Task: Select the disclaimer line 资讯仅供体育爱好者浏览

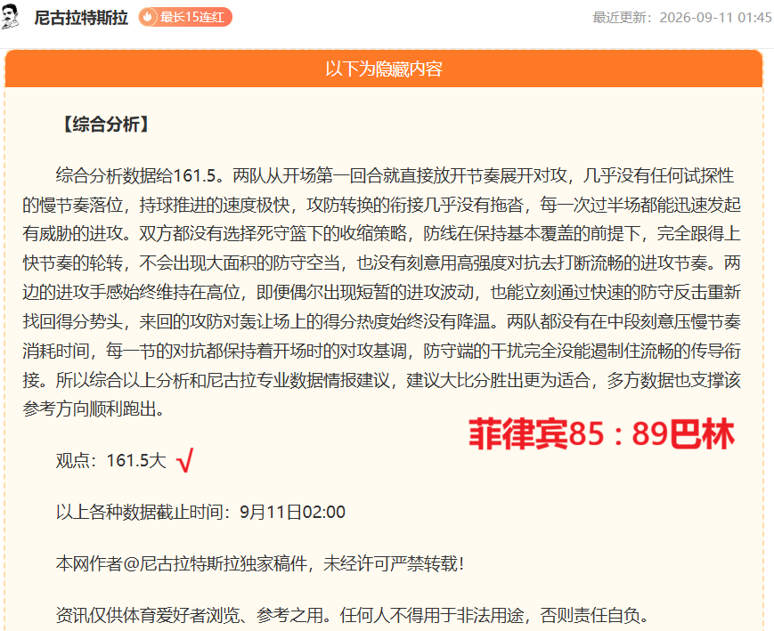Action: point(352,615)
